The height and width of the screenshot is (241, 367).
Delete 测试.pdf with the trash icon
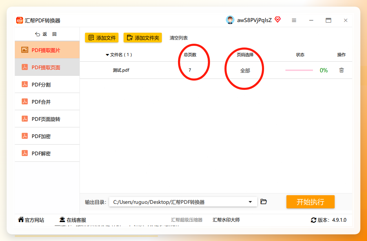[x=342, y=70]
